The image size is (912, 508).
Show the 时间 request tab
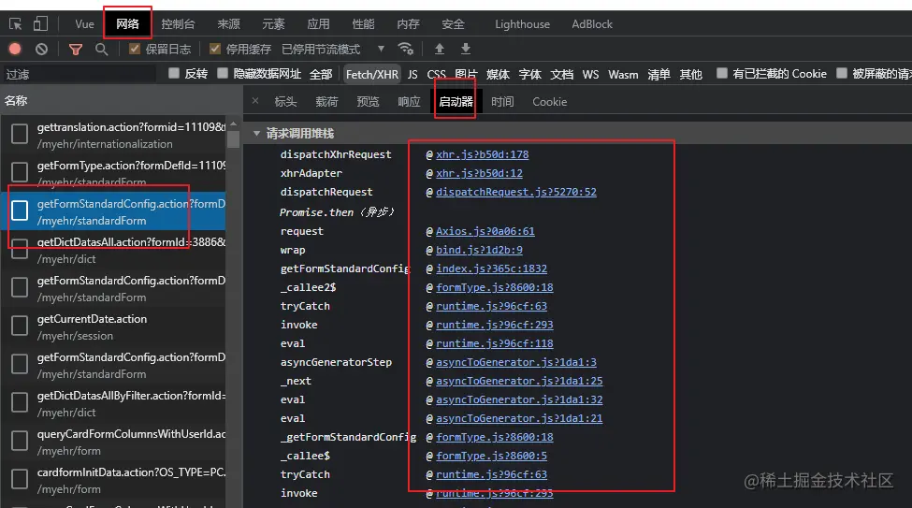tap(502, 102)
